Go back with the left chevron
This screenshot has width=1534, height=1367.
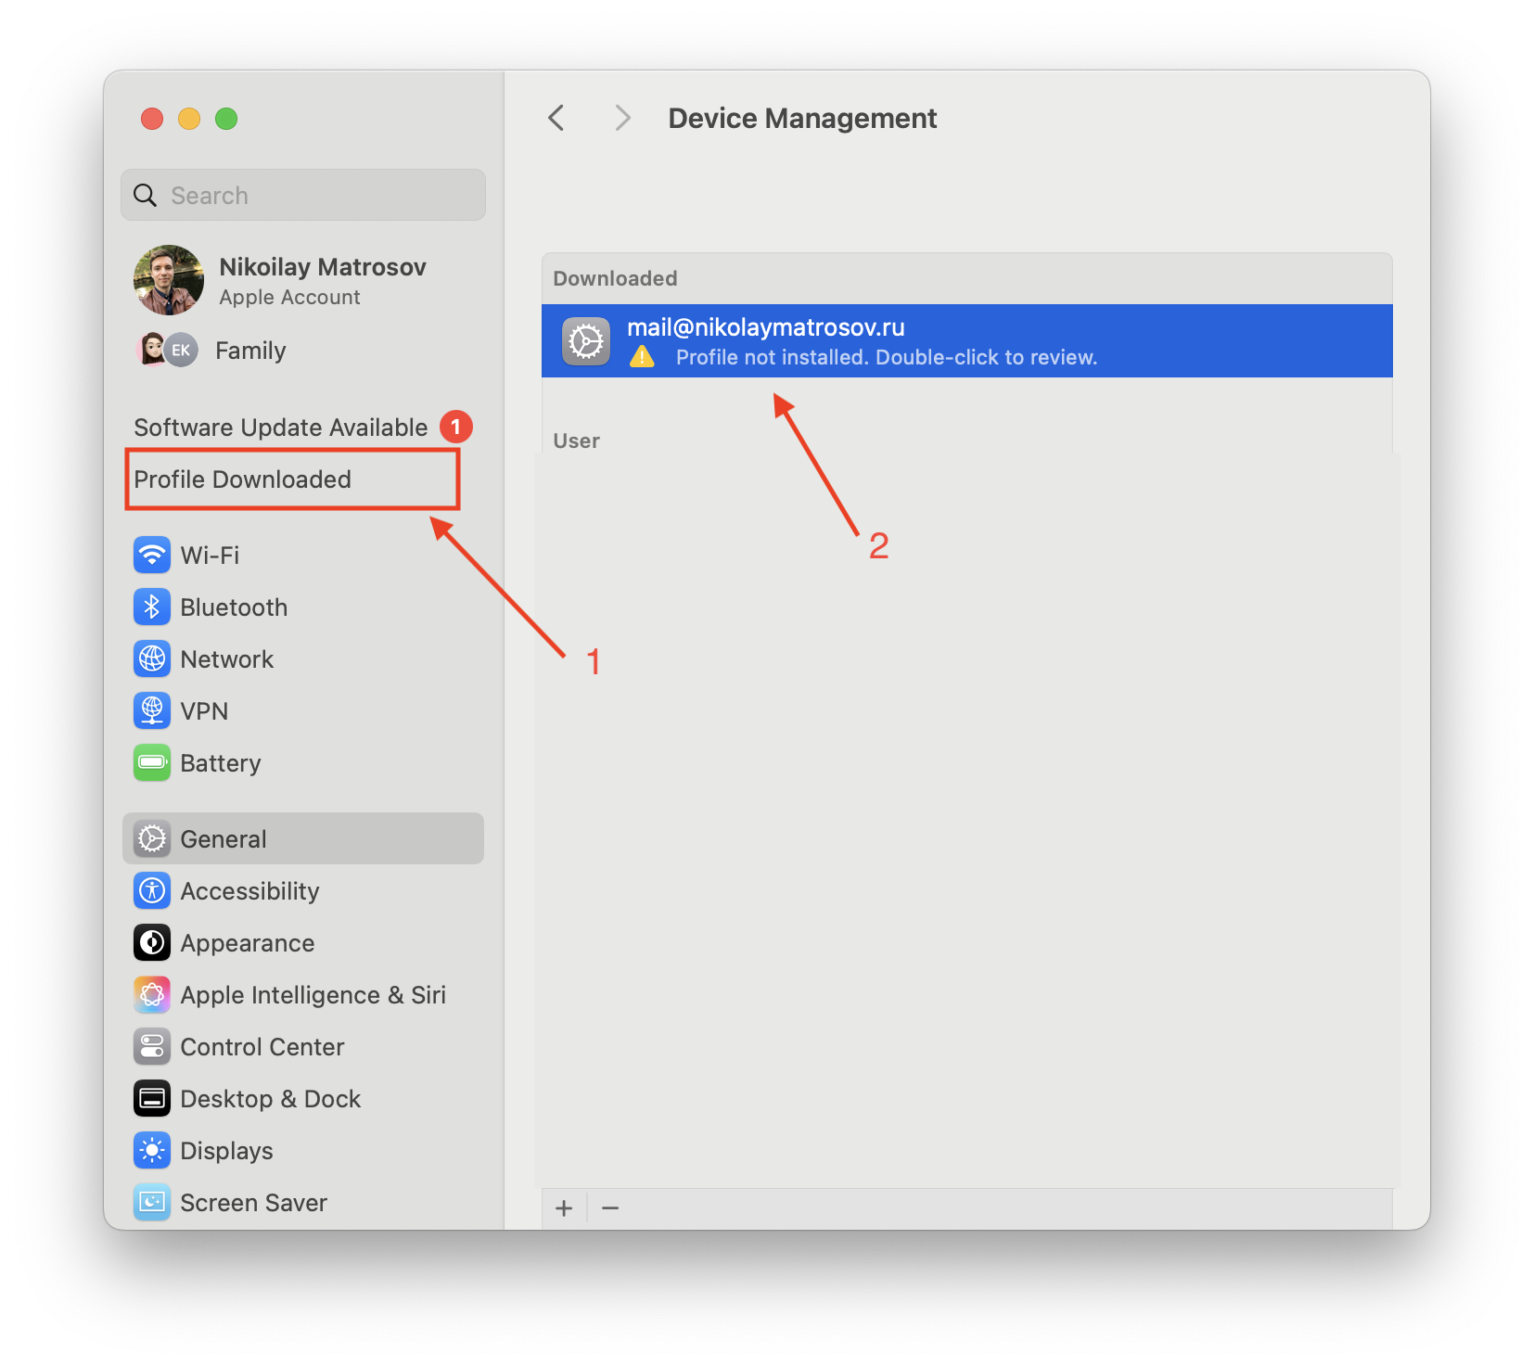556,119
